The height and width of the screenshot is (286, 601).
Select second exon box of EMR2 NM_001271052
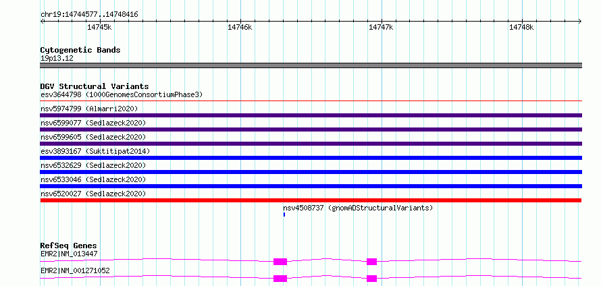pos(372,279)
